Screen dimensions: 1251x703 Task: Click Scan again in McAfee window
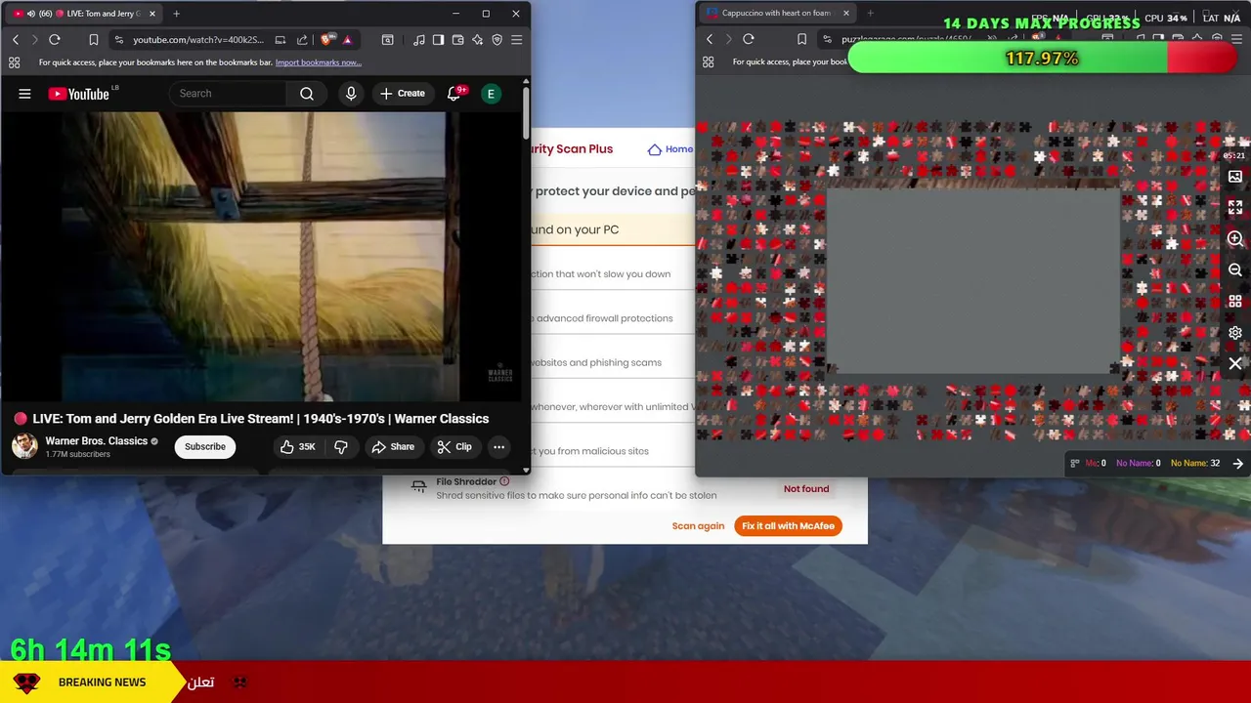pos(698,526)
